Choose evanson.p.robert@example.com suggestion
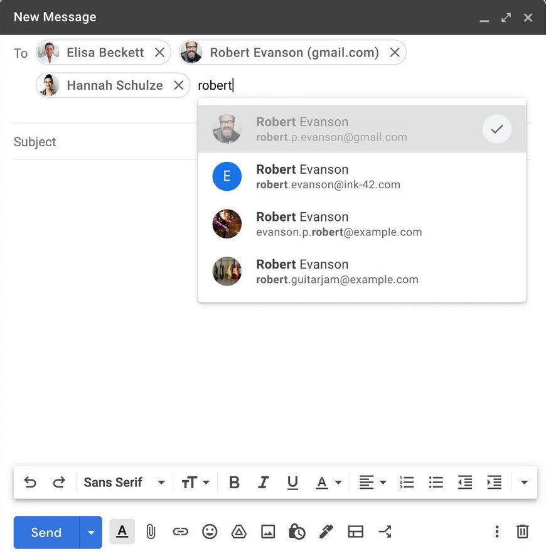The width and height of the screenshot is (546, 556). pyautogui.click(x=362, y=224)
